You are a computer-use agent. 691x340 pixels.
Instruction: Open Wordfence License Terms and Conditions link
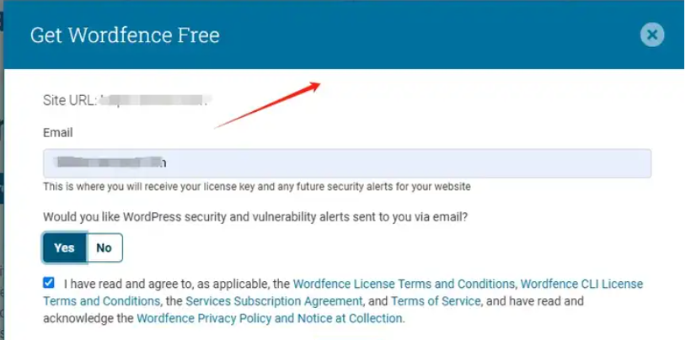coord(404,284)
